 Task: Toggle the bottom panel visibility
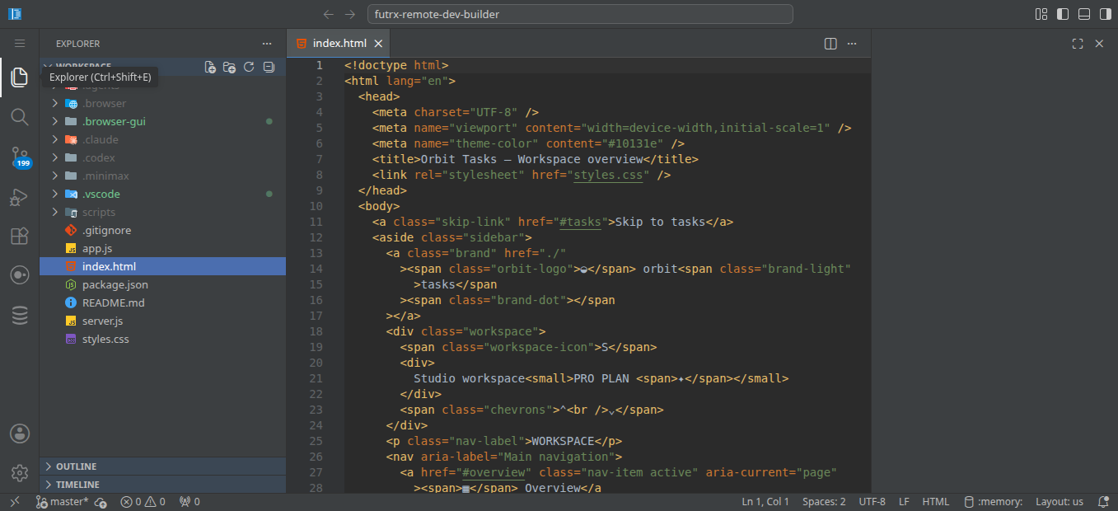pyautogui.click(x=1084, y=14)
